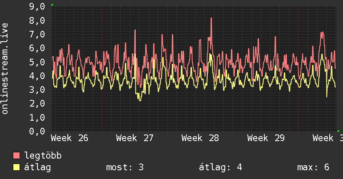Select the legtöbb legend label
This screenshot has height=179, width=343.
[x=43, y=156]
